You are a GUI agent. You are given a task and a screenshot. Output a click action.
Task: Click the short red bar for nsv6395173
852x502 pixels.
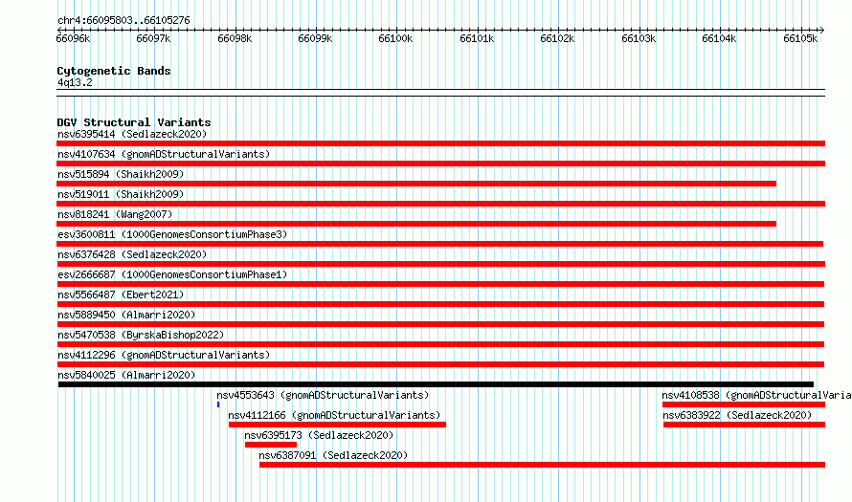point(271,445)
